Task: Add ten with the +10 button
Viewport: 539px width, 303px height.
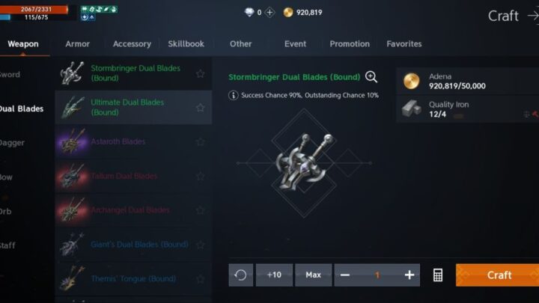Action: tap(274, 275)
